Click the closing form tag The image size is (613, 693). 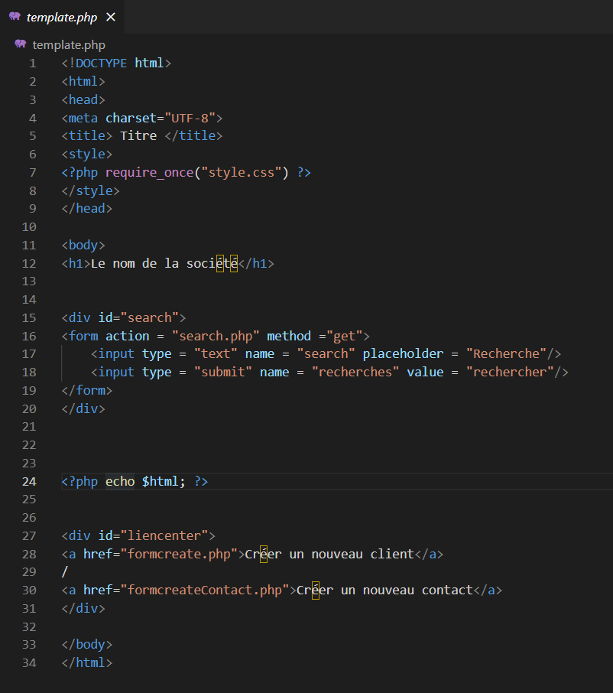pyautogui.click(x=87, y=390)
